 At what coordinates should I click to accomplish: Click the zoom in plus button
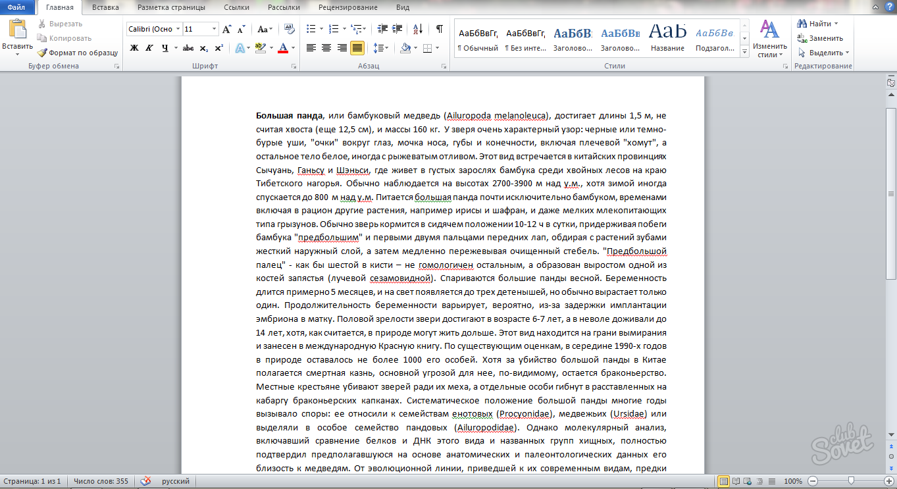click(889, 481)
